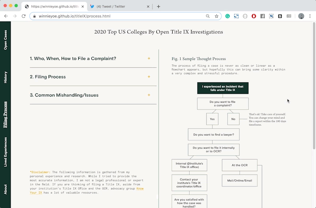Click '3. Common Mishandling/Issues' heading
316x208 pixels.
(64, 95)
